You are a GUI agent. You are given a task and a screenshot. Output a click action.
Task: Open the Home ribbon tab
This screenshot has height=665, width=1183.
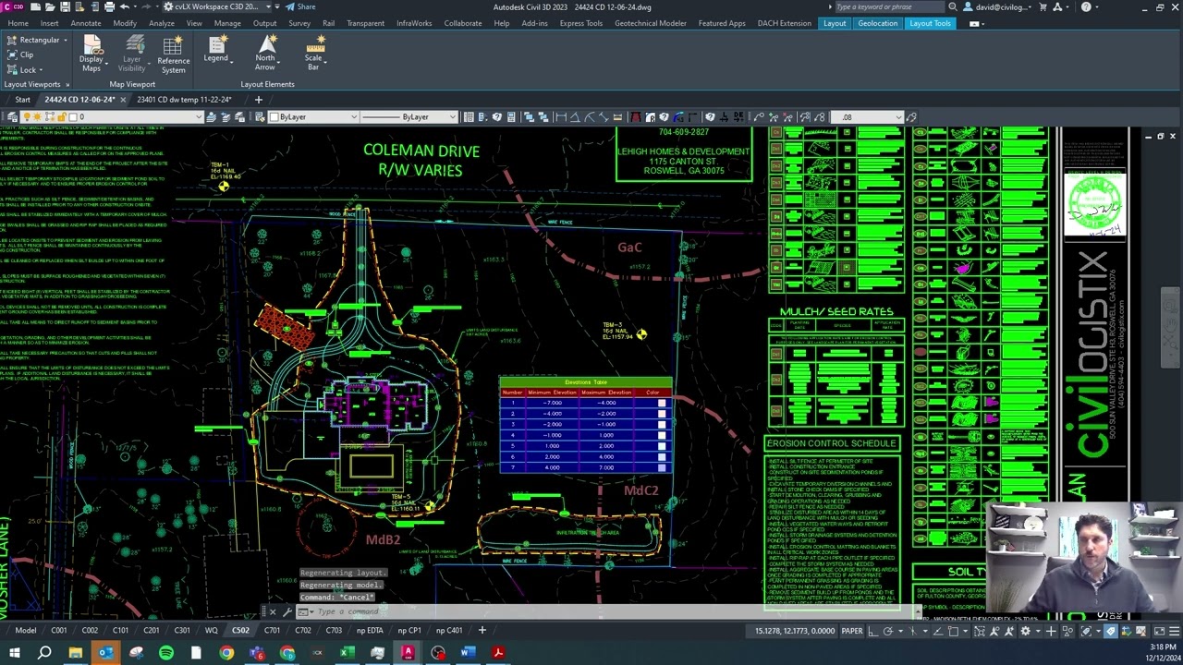18,23
